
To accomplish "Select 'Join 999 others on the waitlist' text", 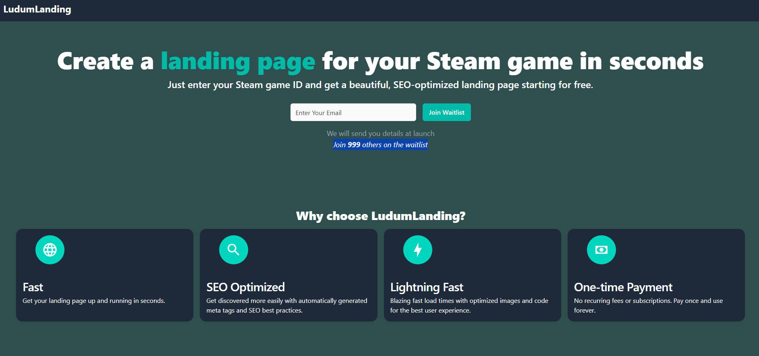I will tap(380, 145).
